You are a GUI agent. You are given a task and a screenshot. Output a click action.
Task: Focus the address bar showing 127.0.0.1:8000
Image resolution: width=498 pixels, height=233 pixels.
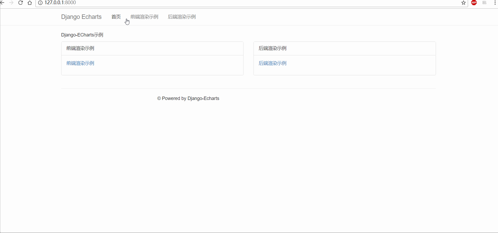252,3
